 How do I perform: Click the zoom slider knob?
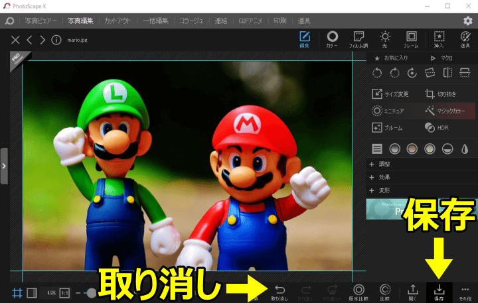(x=91, y=293)
